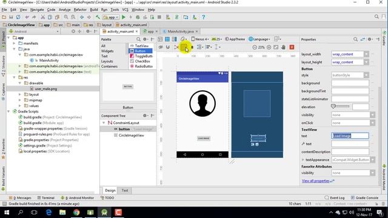Open the Project view settings gear
The width and height of the screenshot is (388, 218).
(89, 31)
